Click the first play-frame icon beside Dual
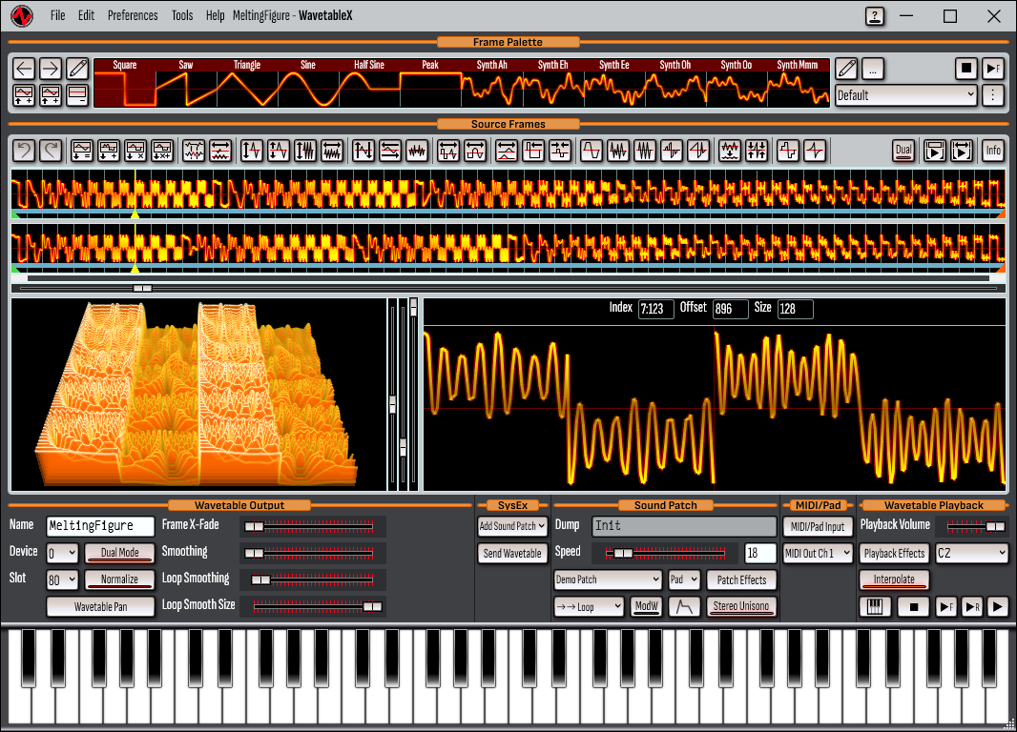 click(935, 151)
